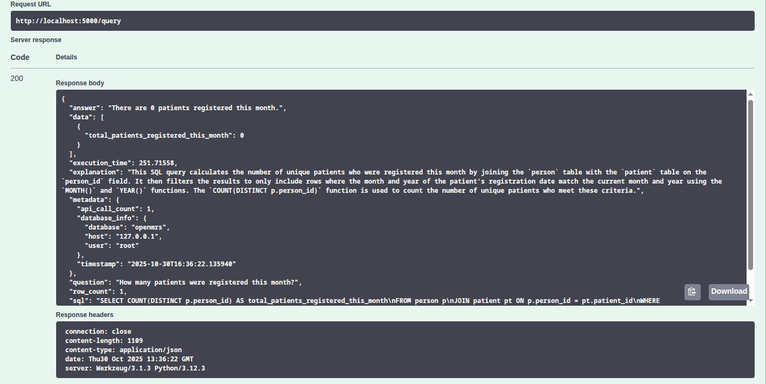Click the response body scrollbar down arrow
The height and width of the screenshot is (384, 766).
750,301
